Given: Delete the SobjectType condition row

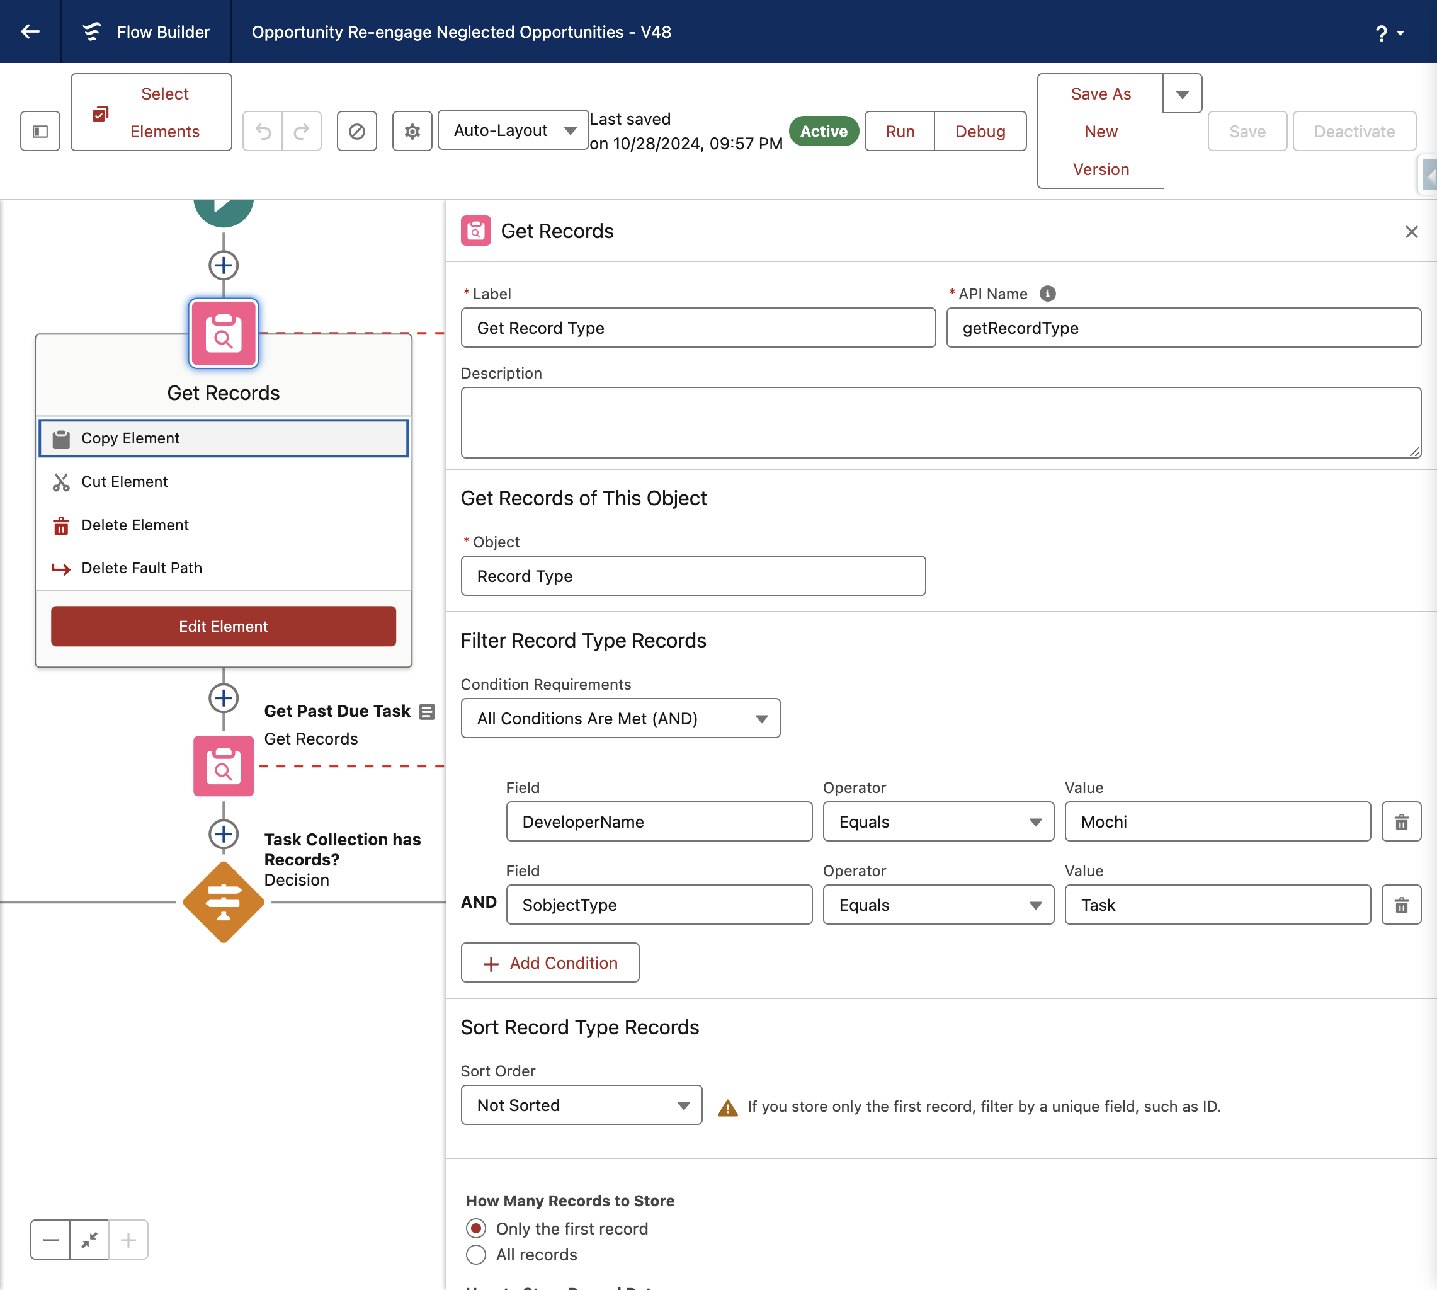Looking at the screenshot, I should pyautogui.click(x=1402, y=905).
